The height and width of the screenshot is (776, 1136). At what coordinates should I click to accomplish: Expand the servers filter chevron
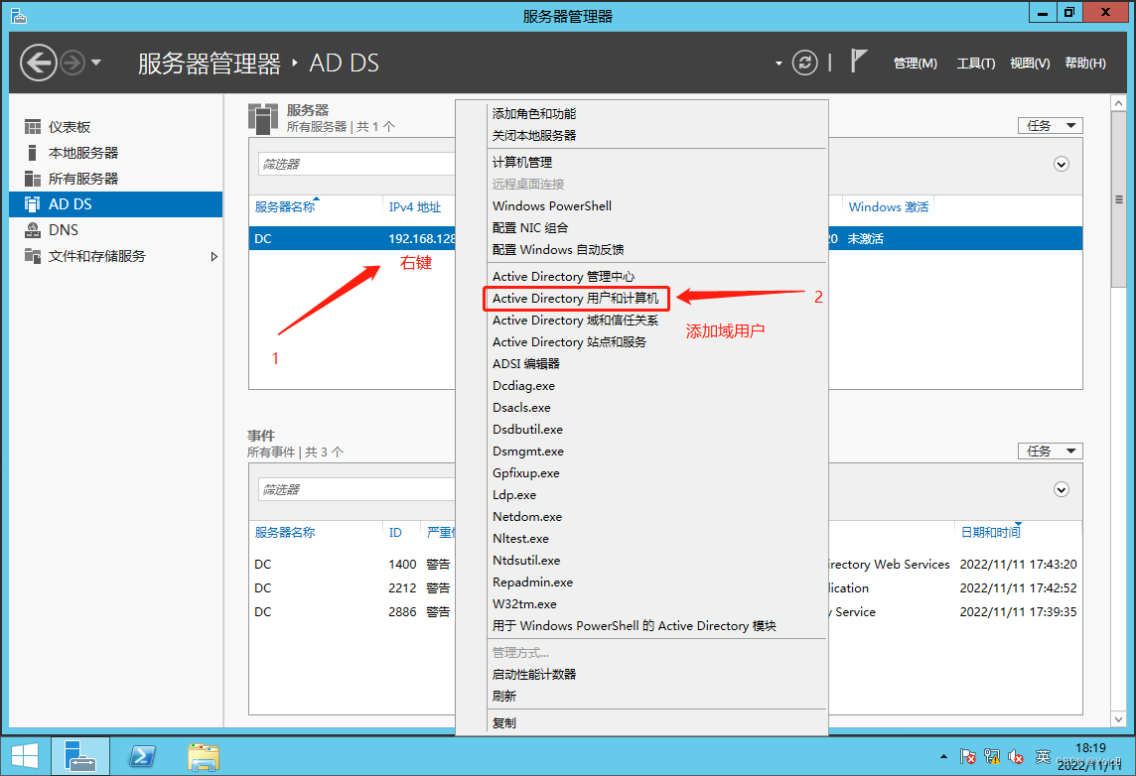[x=1062, y=165]
